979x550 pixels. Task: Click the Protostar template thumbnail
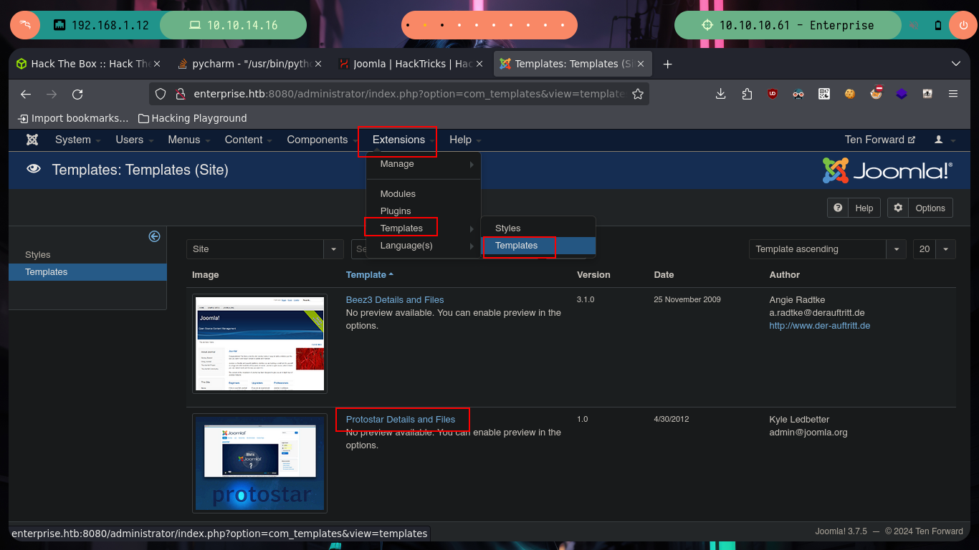tap(259, 463)
